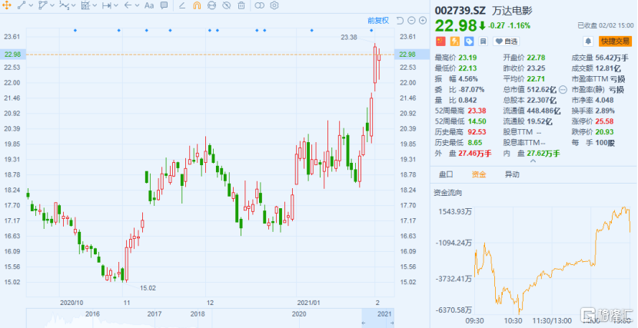Collapse the quote details with chevron
Viewport: 638px width, 328px height.
[533, 161]
